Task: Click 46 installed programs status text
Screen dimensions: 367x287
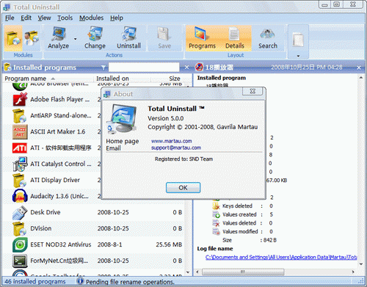Action: (35, 282)
